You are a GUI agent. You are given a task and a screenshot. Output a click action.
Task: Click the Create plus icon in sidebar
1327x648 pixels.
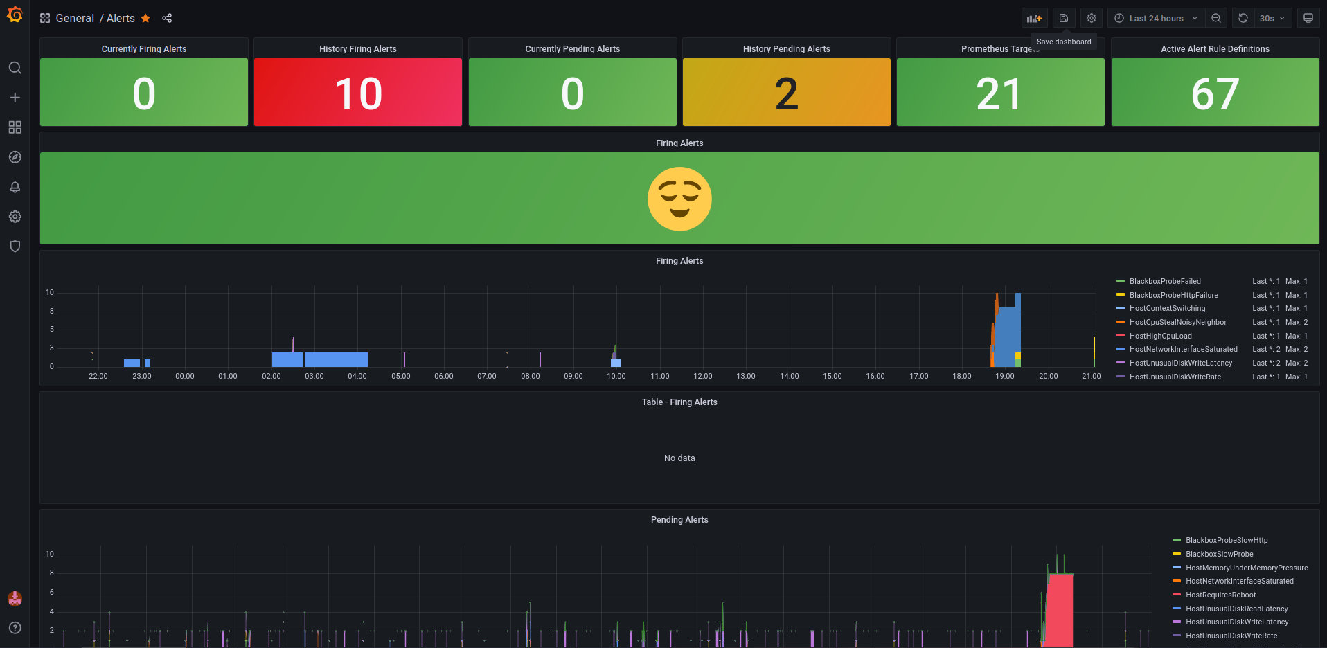click(x=15, y=98)
